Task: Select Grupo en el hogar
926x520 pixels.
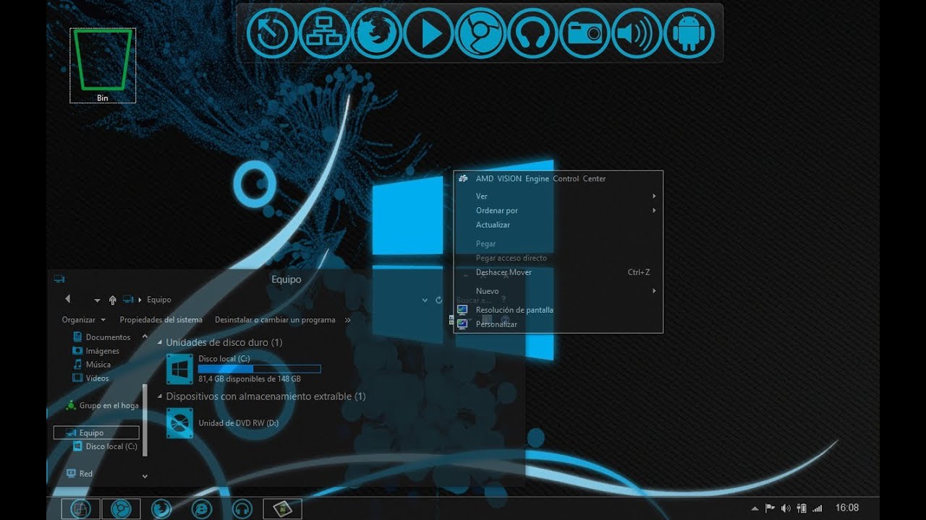Action: click(102, 406)
